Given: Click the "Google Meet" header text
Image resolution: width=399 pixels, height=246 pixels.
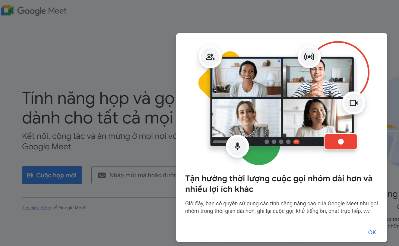Looking at the screenshot, I should pos(42,11).
